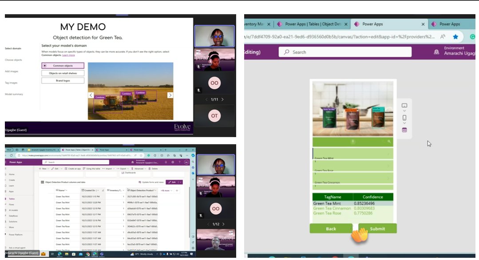Screen dimensions: 479x260
Task: Click the favorites star in the address bar
Action: coord(455,37)
